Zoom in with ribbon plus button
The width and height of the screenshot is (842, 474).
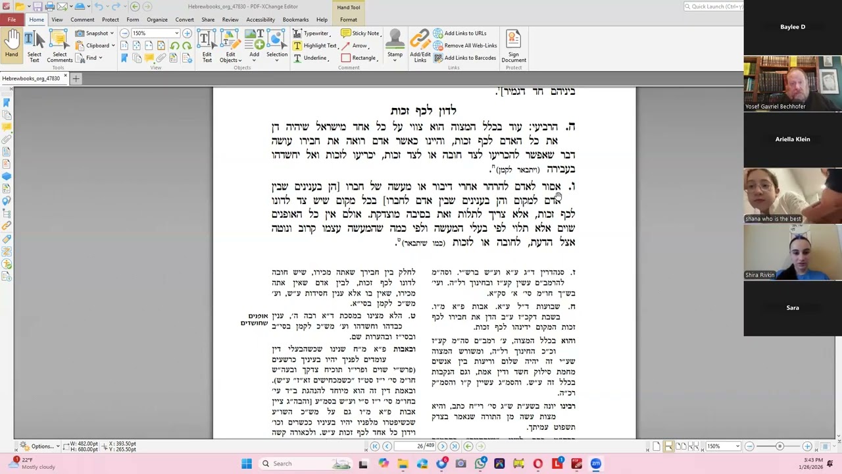pos(187,33)
